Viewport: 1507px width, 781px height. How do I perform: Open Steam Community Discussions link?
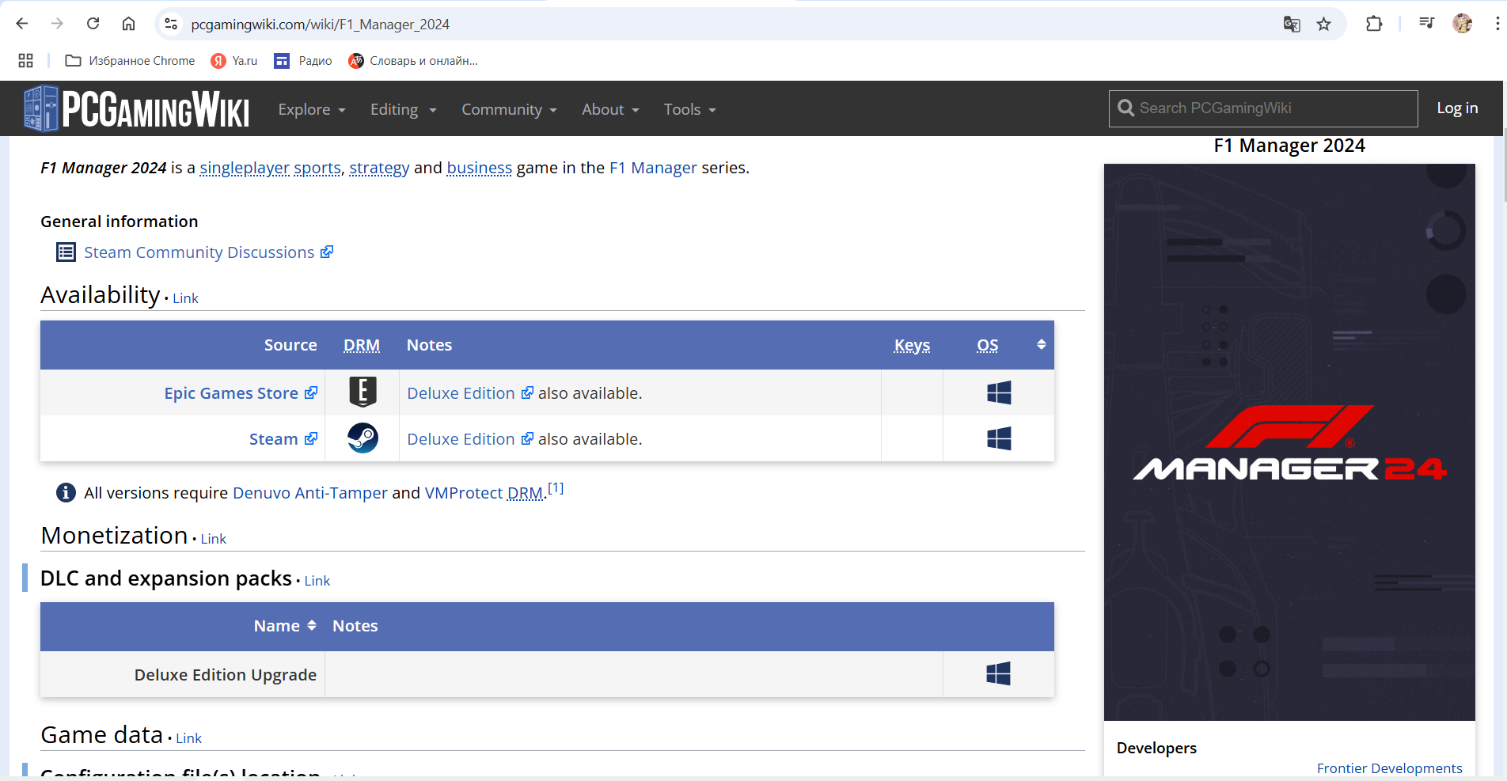[x=209, y=252]
